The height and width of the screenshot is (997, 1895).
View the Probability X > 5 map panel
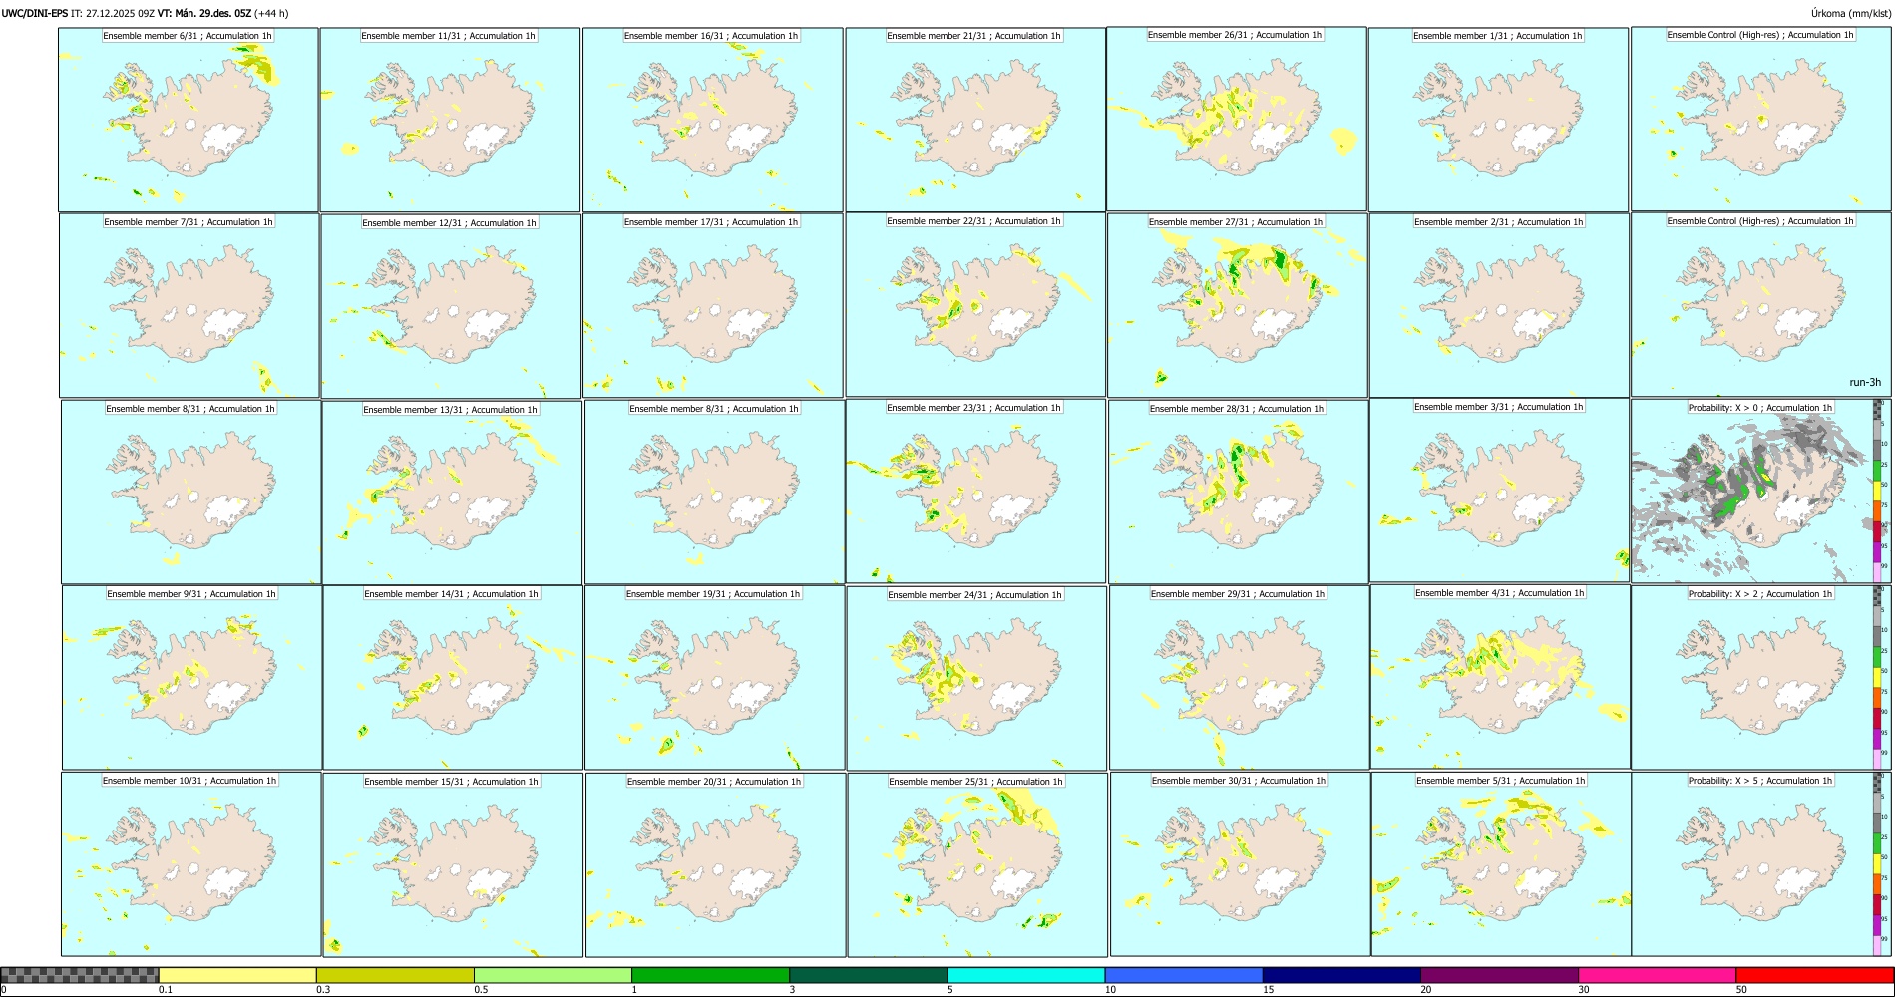point(1760,864)
